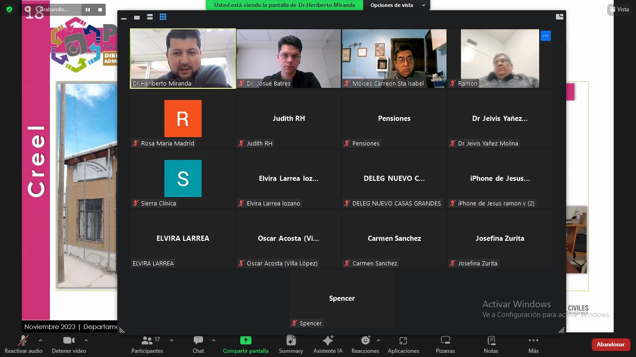Switch to grid gallery view layout
This screenshot has height=357, width=636.
pyautogui.click(x=163, y=17)
